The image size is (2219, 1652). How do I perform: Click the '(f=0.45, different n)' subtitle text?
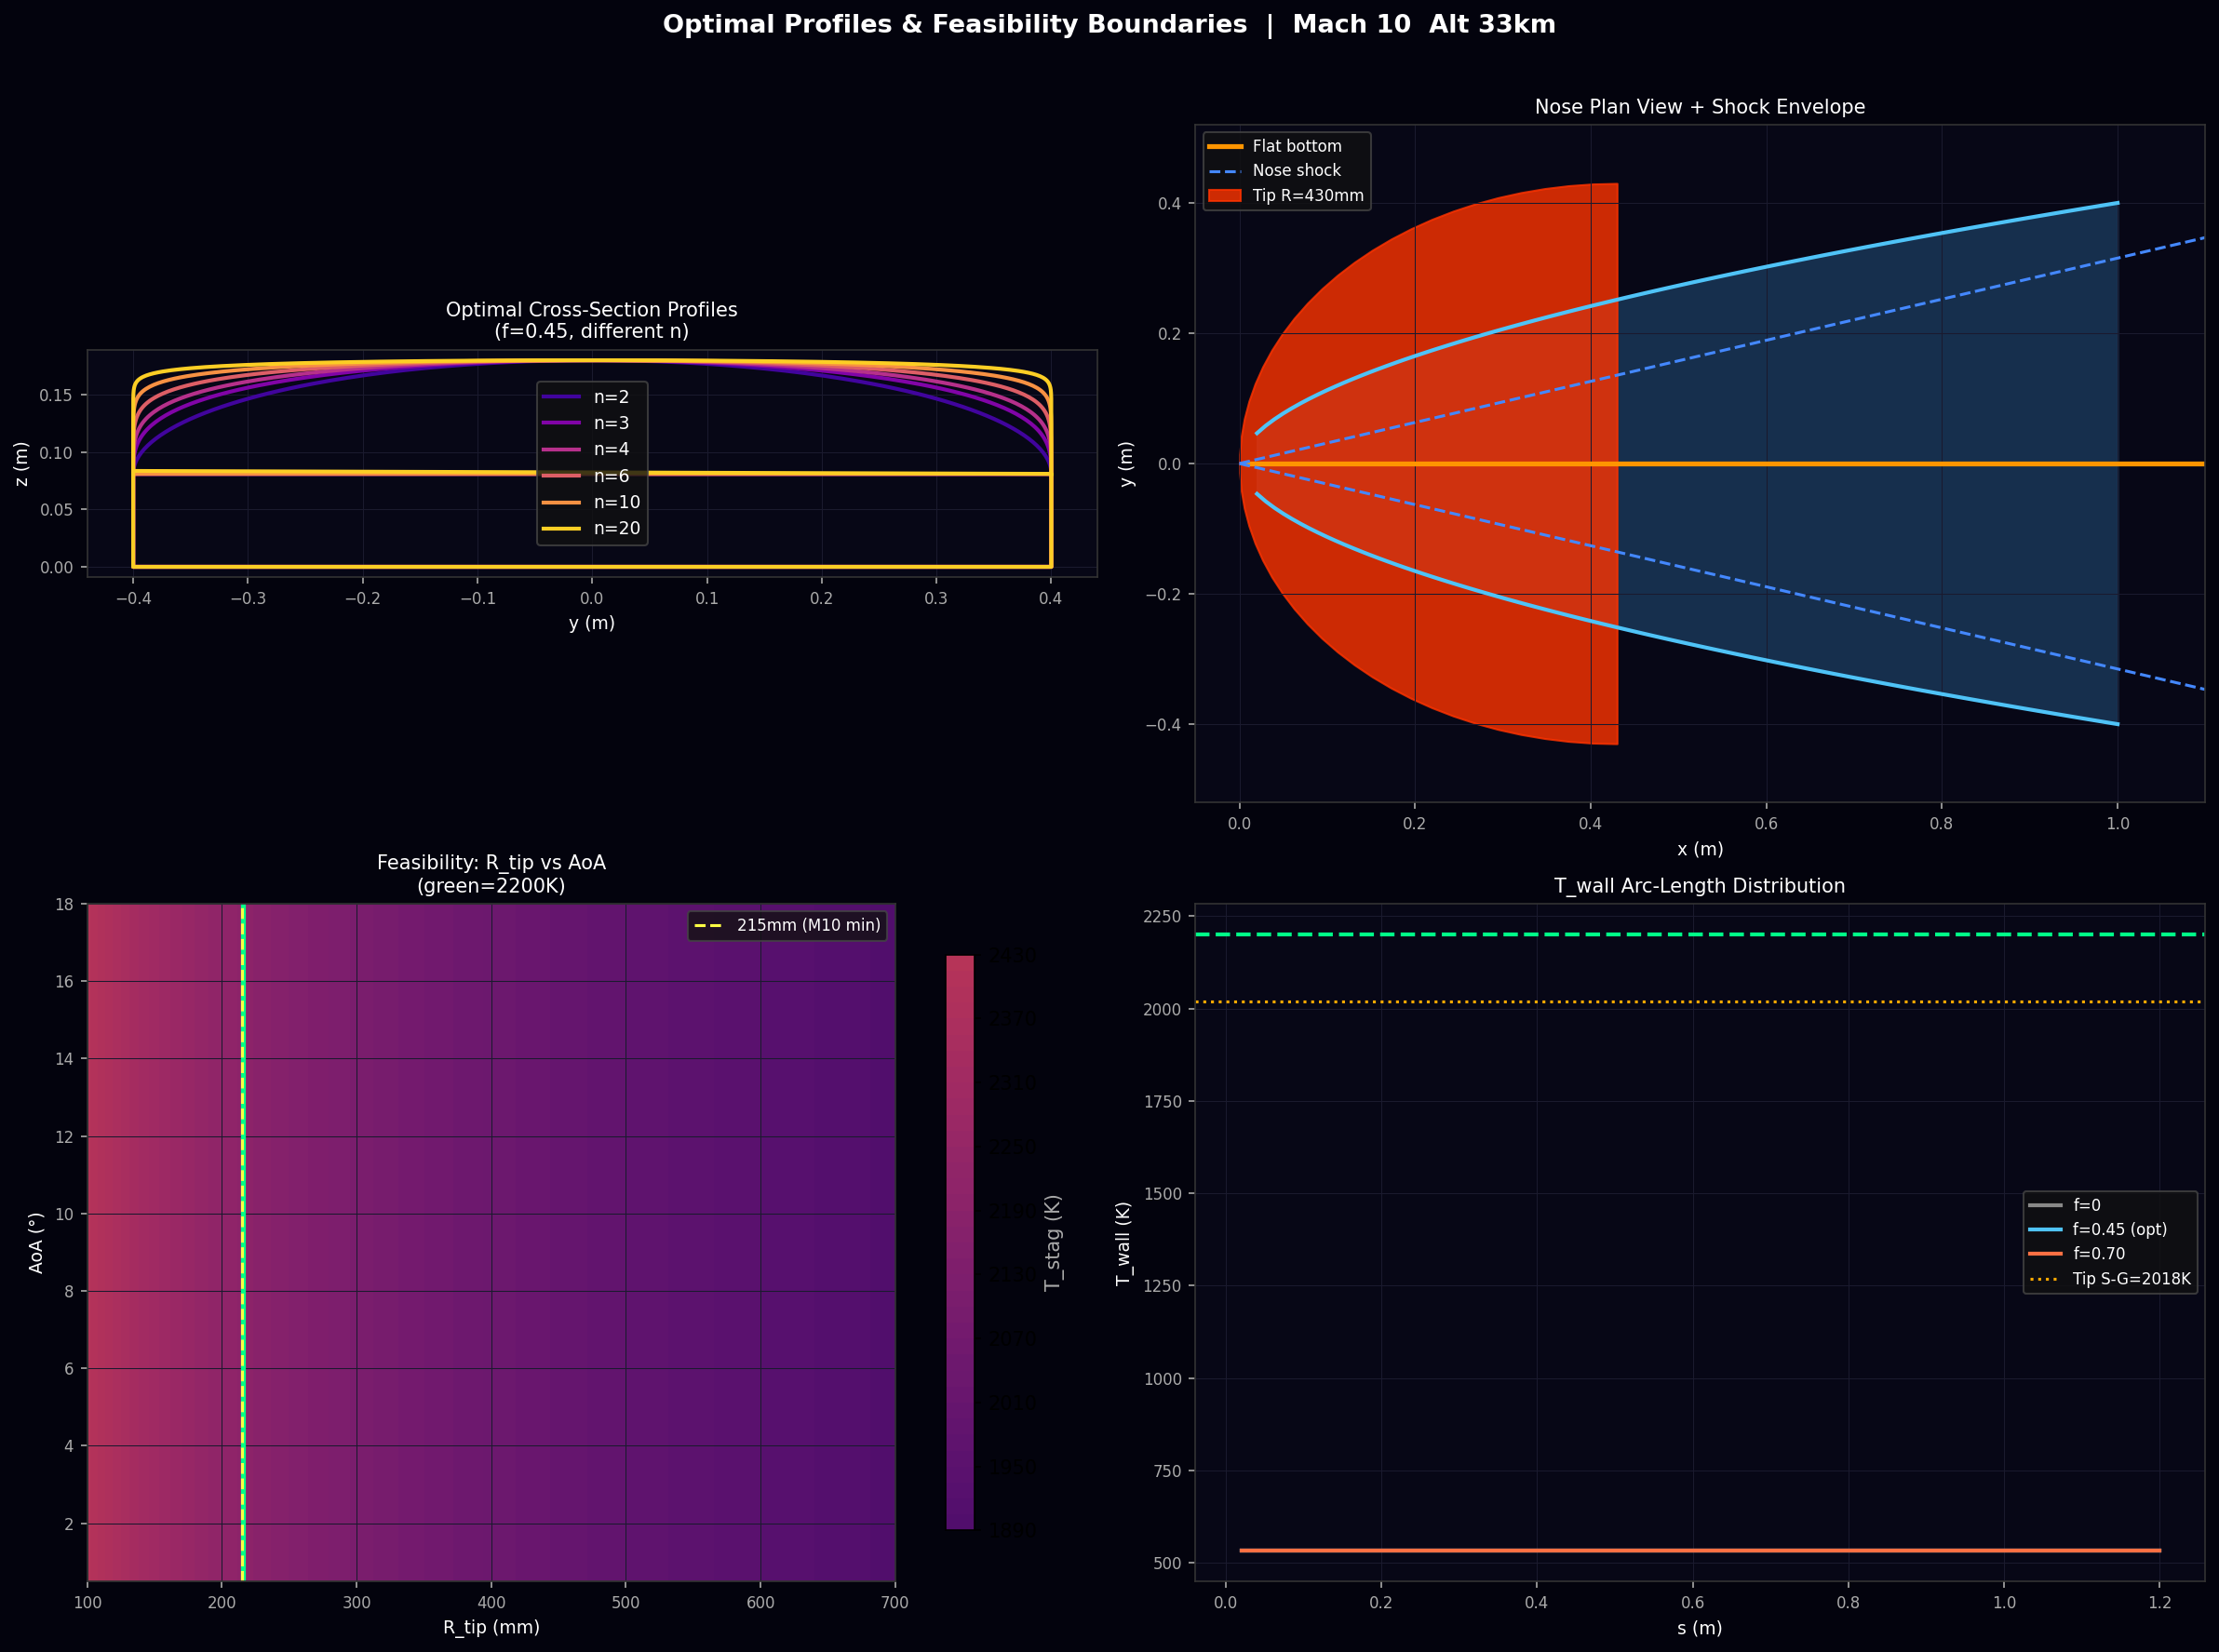(592, 332)
